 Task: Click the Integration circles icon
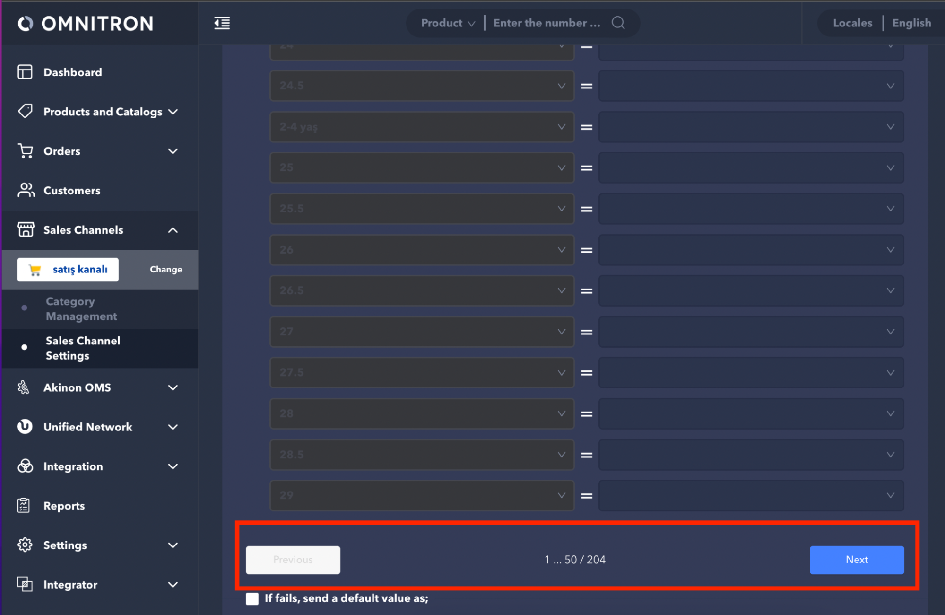tap(25, 466)
